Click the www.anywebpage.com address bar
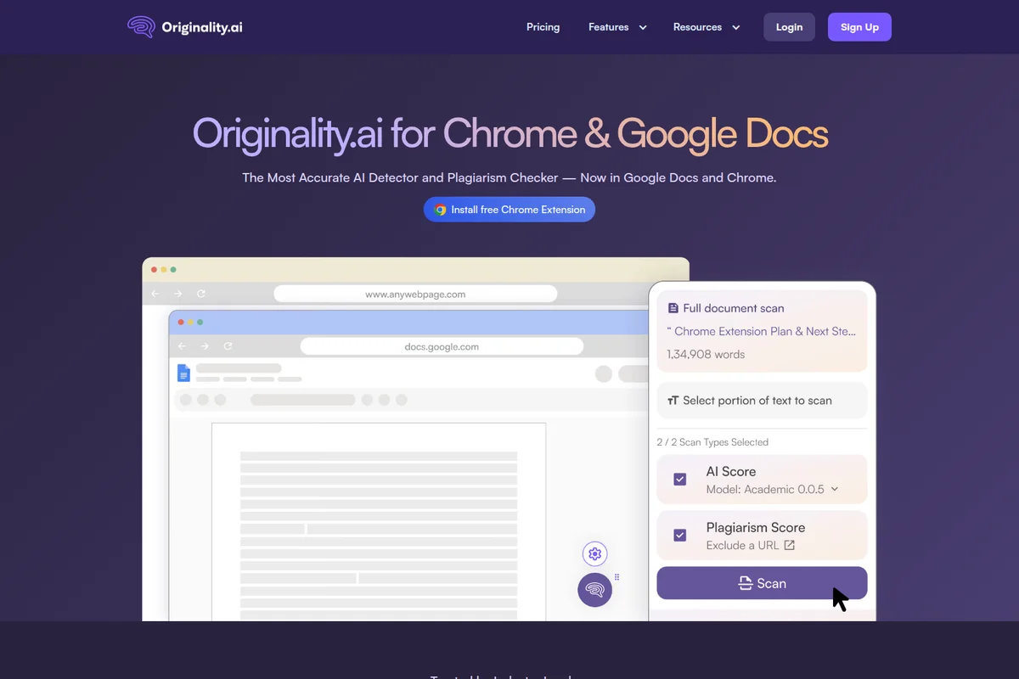 pyautogui.click(x=414, y=293)
